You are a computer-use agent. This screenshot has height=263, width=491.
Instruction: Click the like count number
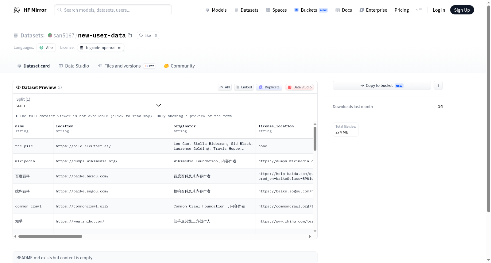(156, 35)
